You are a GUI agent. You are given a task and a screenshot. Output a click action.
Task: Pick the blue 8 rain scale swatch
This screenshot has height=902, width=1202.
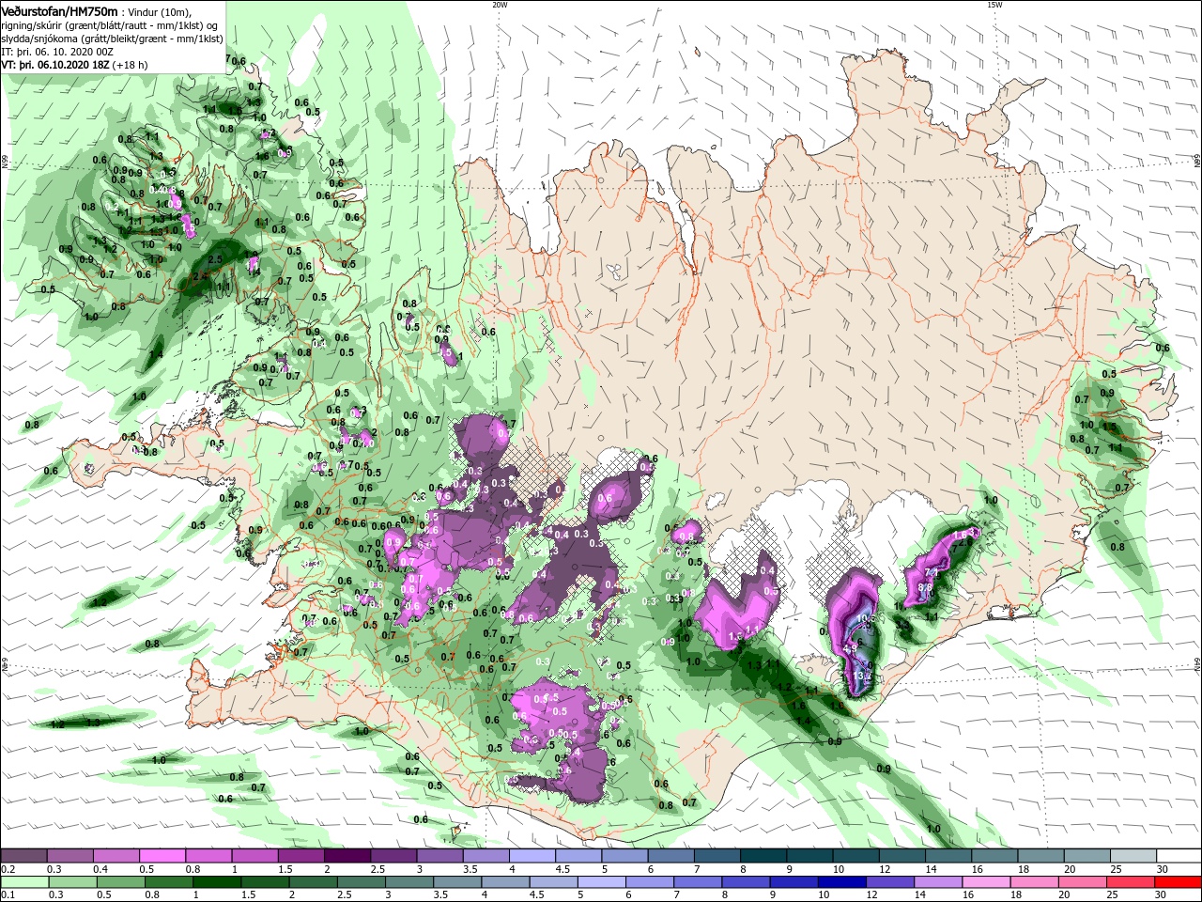(747, 882)
